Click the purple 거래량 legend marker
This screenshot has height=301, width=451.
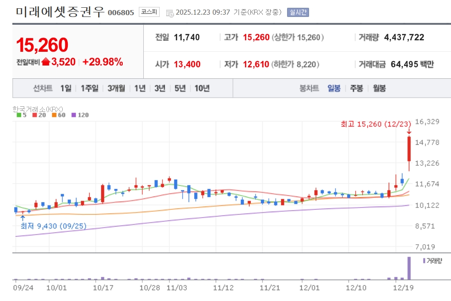tap(424, 261)
